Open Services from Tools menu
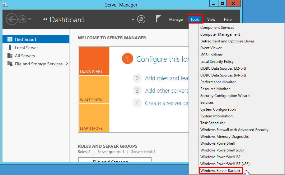Image resolution: width=285 pixels, height=175 pixels. (207, 103)
